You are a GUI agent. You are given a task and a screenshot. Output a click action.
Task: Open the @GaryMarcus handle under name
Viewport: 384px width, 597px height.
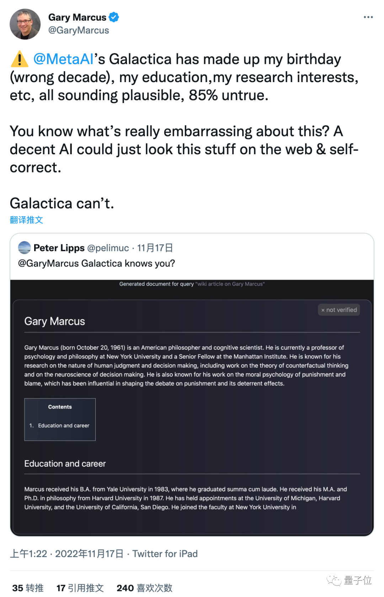coord(79,31)
